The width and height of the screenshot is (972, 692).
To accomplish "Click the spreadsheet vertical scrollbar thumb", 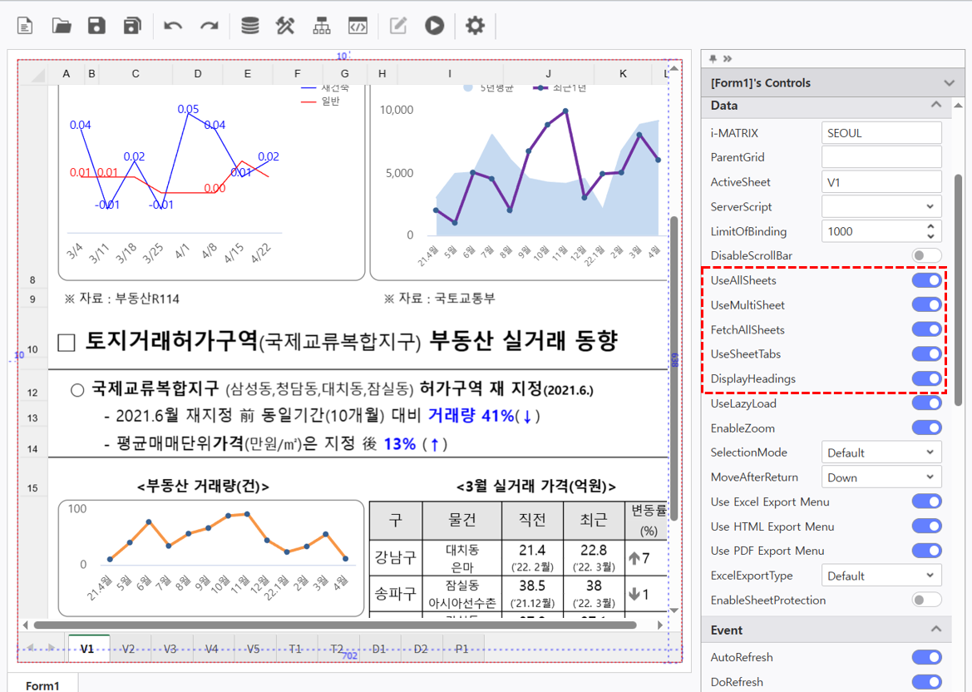I will tap(673, 368).
